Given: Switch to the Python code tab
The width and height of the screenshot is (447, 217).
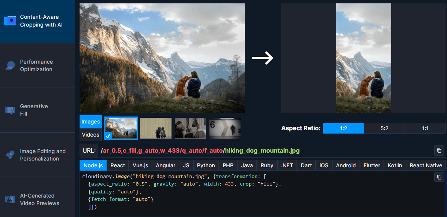Looking at the screenshot, I should click(x=206, y=165).
